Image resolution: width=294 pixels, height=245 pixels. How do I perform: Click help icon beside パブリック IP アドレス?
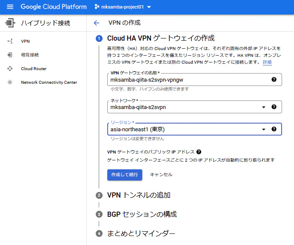pyautogui.click(x=199, y=152)
